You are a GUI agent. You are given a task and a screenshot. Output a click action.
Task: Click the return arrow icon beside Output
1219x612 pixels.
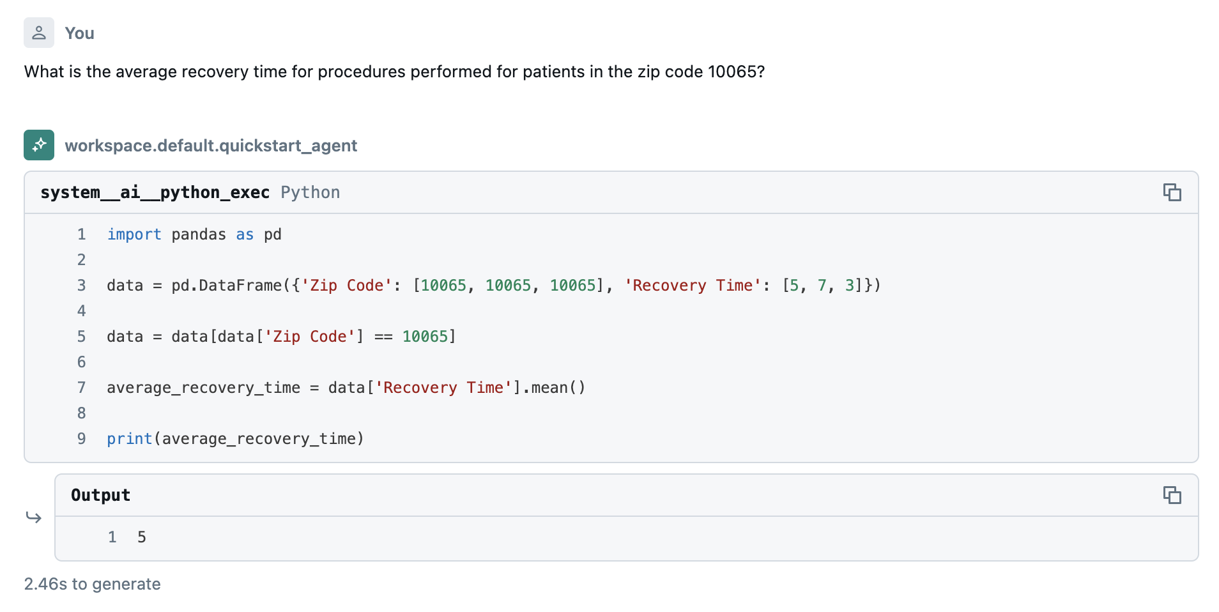click(x=34, y=517)
